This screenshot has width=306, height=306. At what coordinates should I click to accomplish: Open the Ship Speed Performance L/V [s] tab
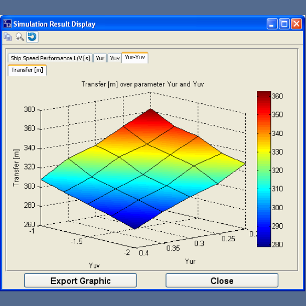pyautogui.click(x=50, y=58)
